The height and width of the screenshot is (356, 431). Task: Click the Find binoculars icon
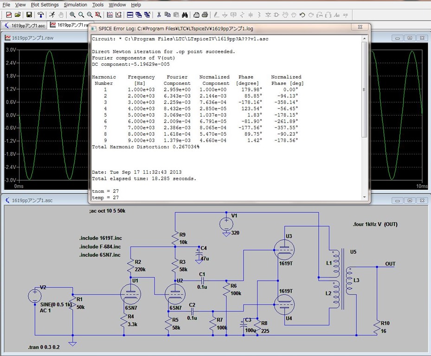point(185,15)
